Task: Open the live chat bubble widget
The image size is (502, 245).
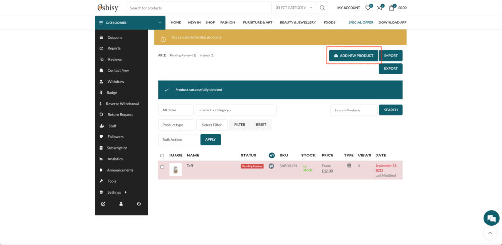Action: coord(491,218)
